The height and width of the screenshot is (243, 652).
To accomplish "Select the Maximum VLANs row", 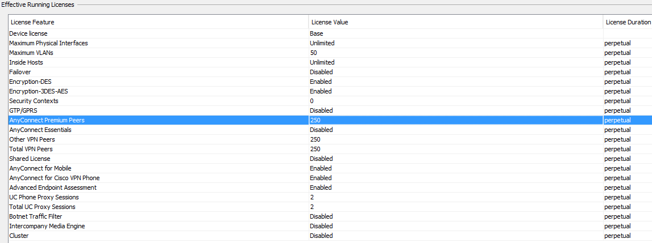I will (330, 53).
